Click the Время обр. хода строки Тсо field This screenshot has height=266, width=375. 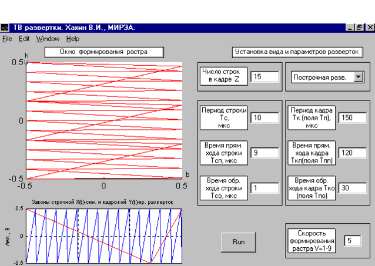pyautogui.click(x=264, y=188)
